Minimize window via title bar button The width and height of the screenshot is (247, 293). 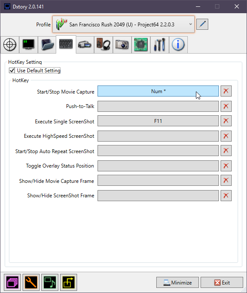[198, 6]
